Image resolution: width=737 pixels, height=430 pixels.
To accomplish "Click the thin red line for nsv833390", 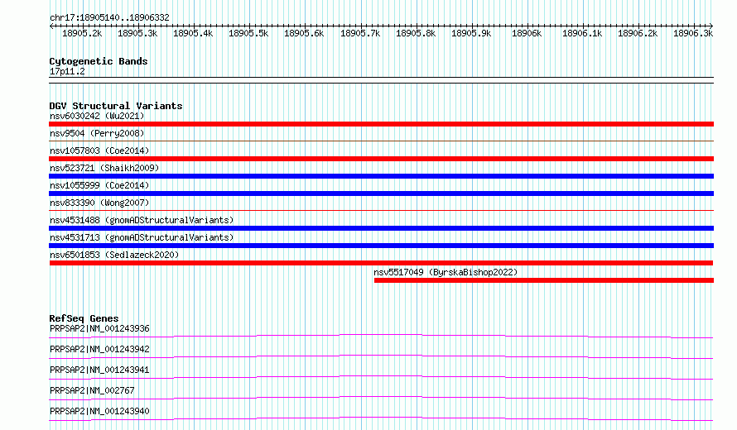I will [381, 210].
